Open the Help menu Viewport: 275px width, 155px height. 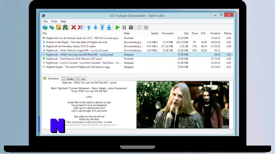(x=63, y=21)
